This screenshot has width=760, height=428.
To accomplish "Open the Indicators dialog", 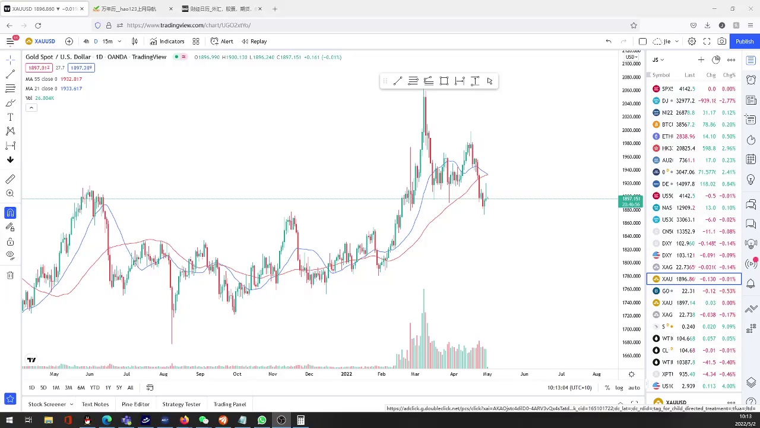I will [167, 41].
